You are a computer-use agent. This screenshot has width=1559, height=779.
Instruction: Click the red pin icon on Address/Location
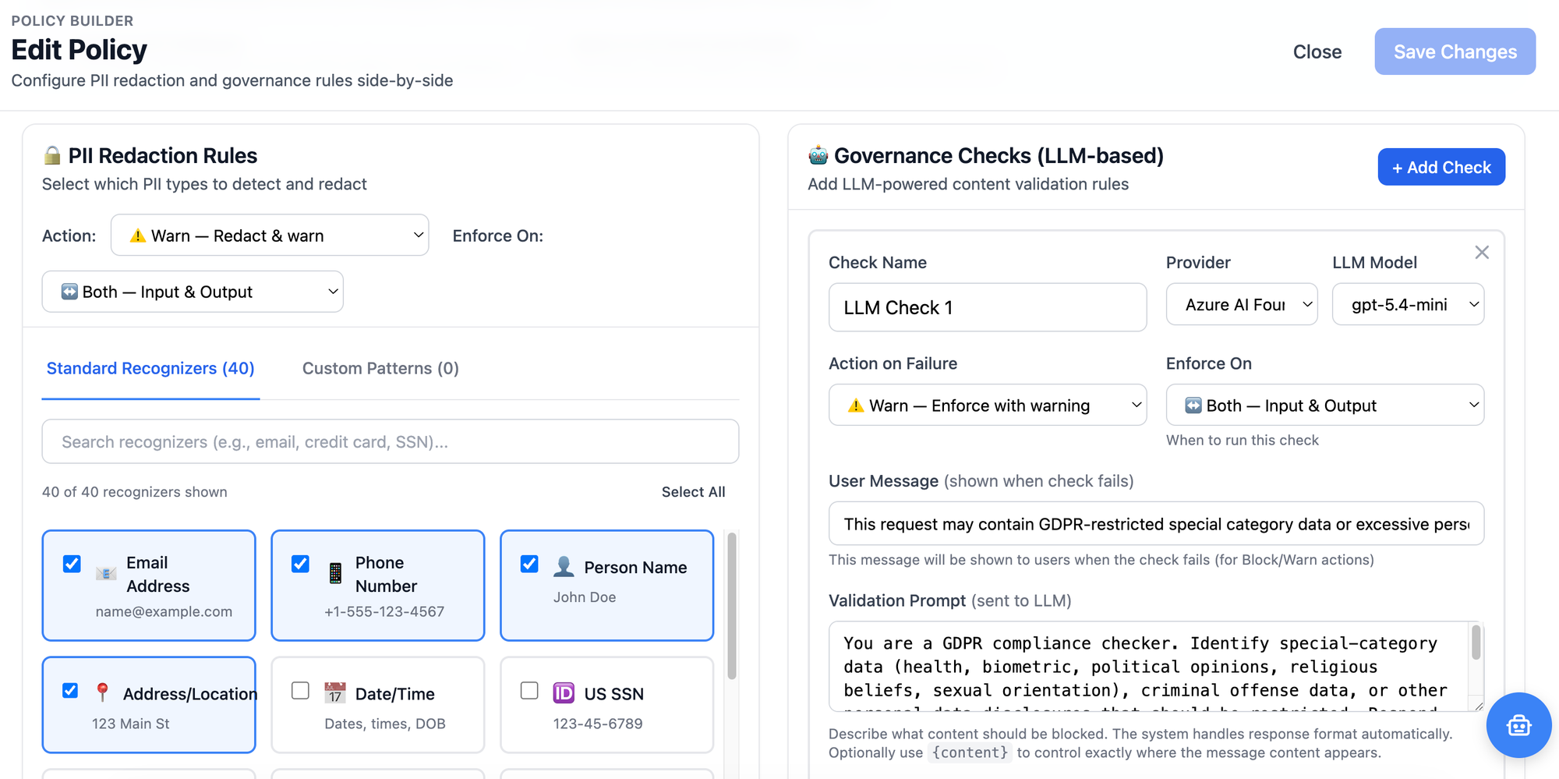[102, 692]
